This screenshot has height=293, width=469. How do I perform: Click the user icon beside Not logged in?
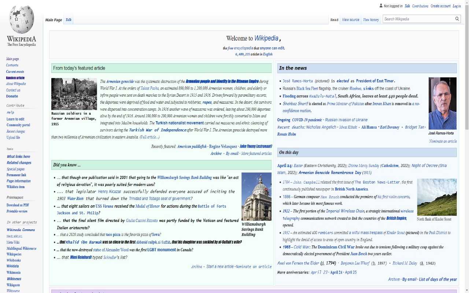click(381, 6)
